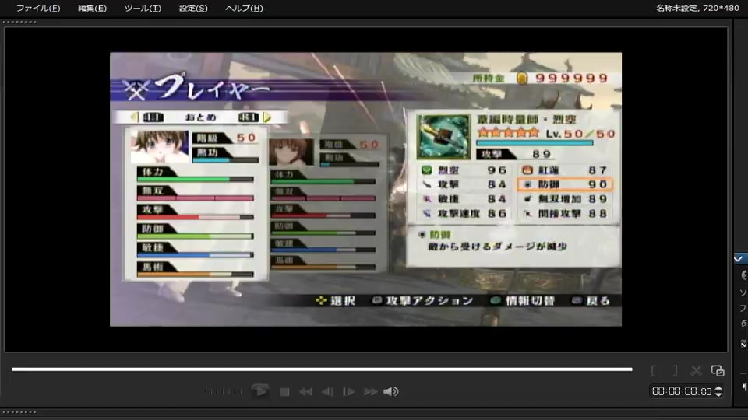Jump to the start with rewind button

305,392
